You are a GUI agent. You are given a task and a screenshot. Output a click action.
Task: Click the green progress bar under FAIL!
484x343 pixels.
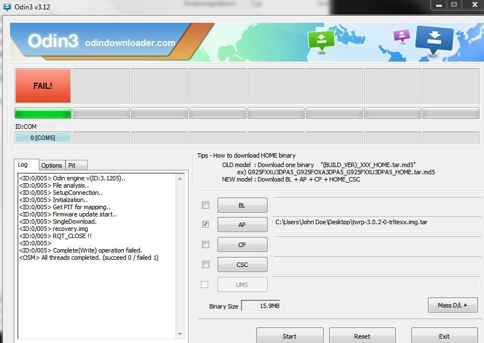tap(43, 113)
